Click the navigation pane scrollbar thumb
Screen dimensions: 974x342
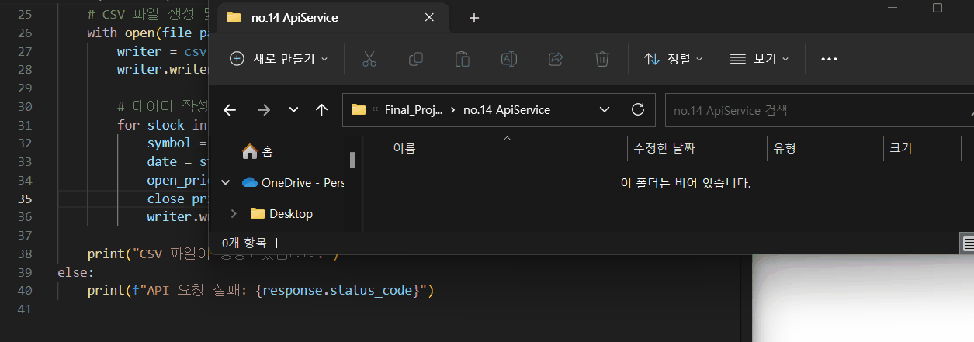point(352,160)
